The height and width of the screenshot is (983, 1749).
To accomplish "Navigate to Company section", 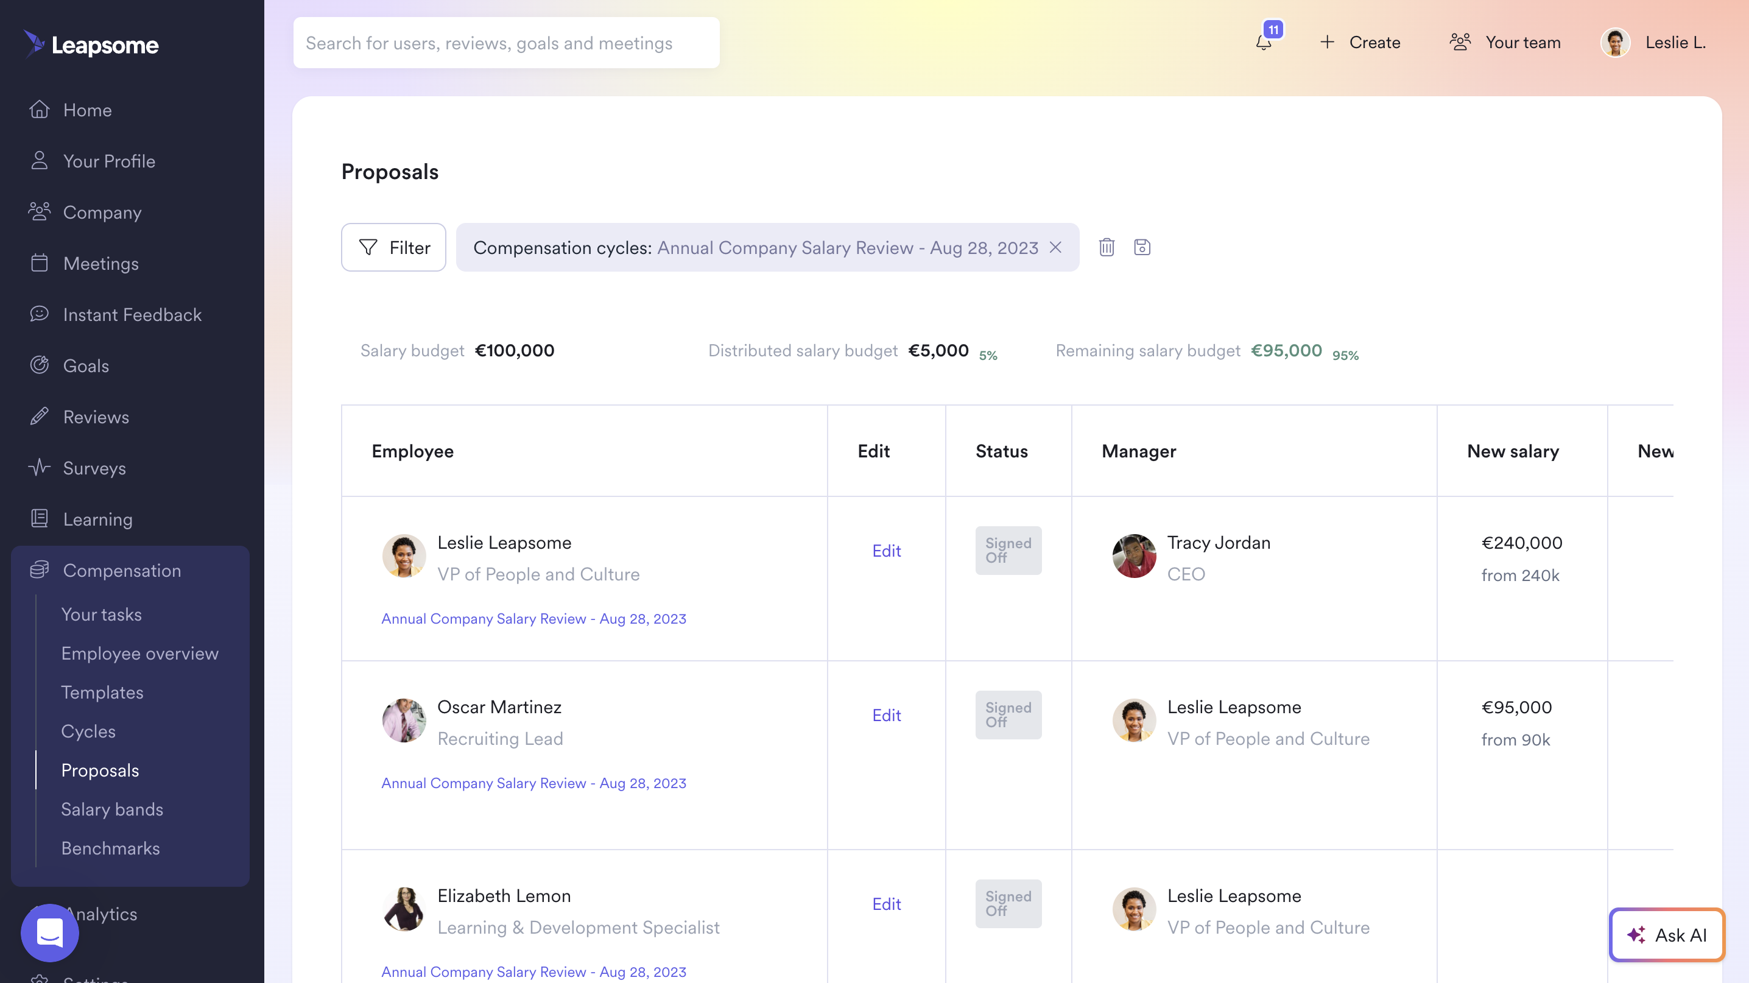I will (102, 212).
